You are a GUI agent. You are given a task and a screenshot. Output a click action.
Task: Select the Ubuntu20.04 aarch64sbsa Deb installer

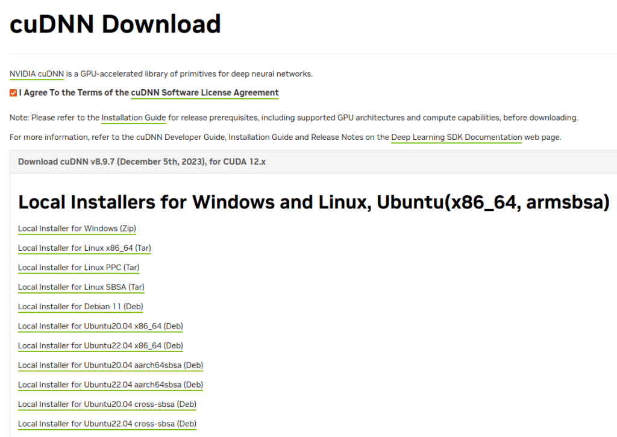pyautogui.click(x=110, y=365)
